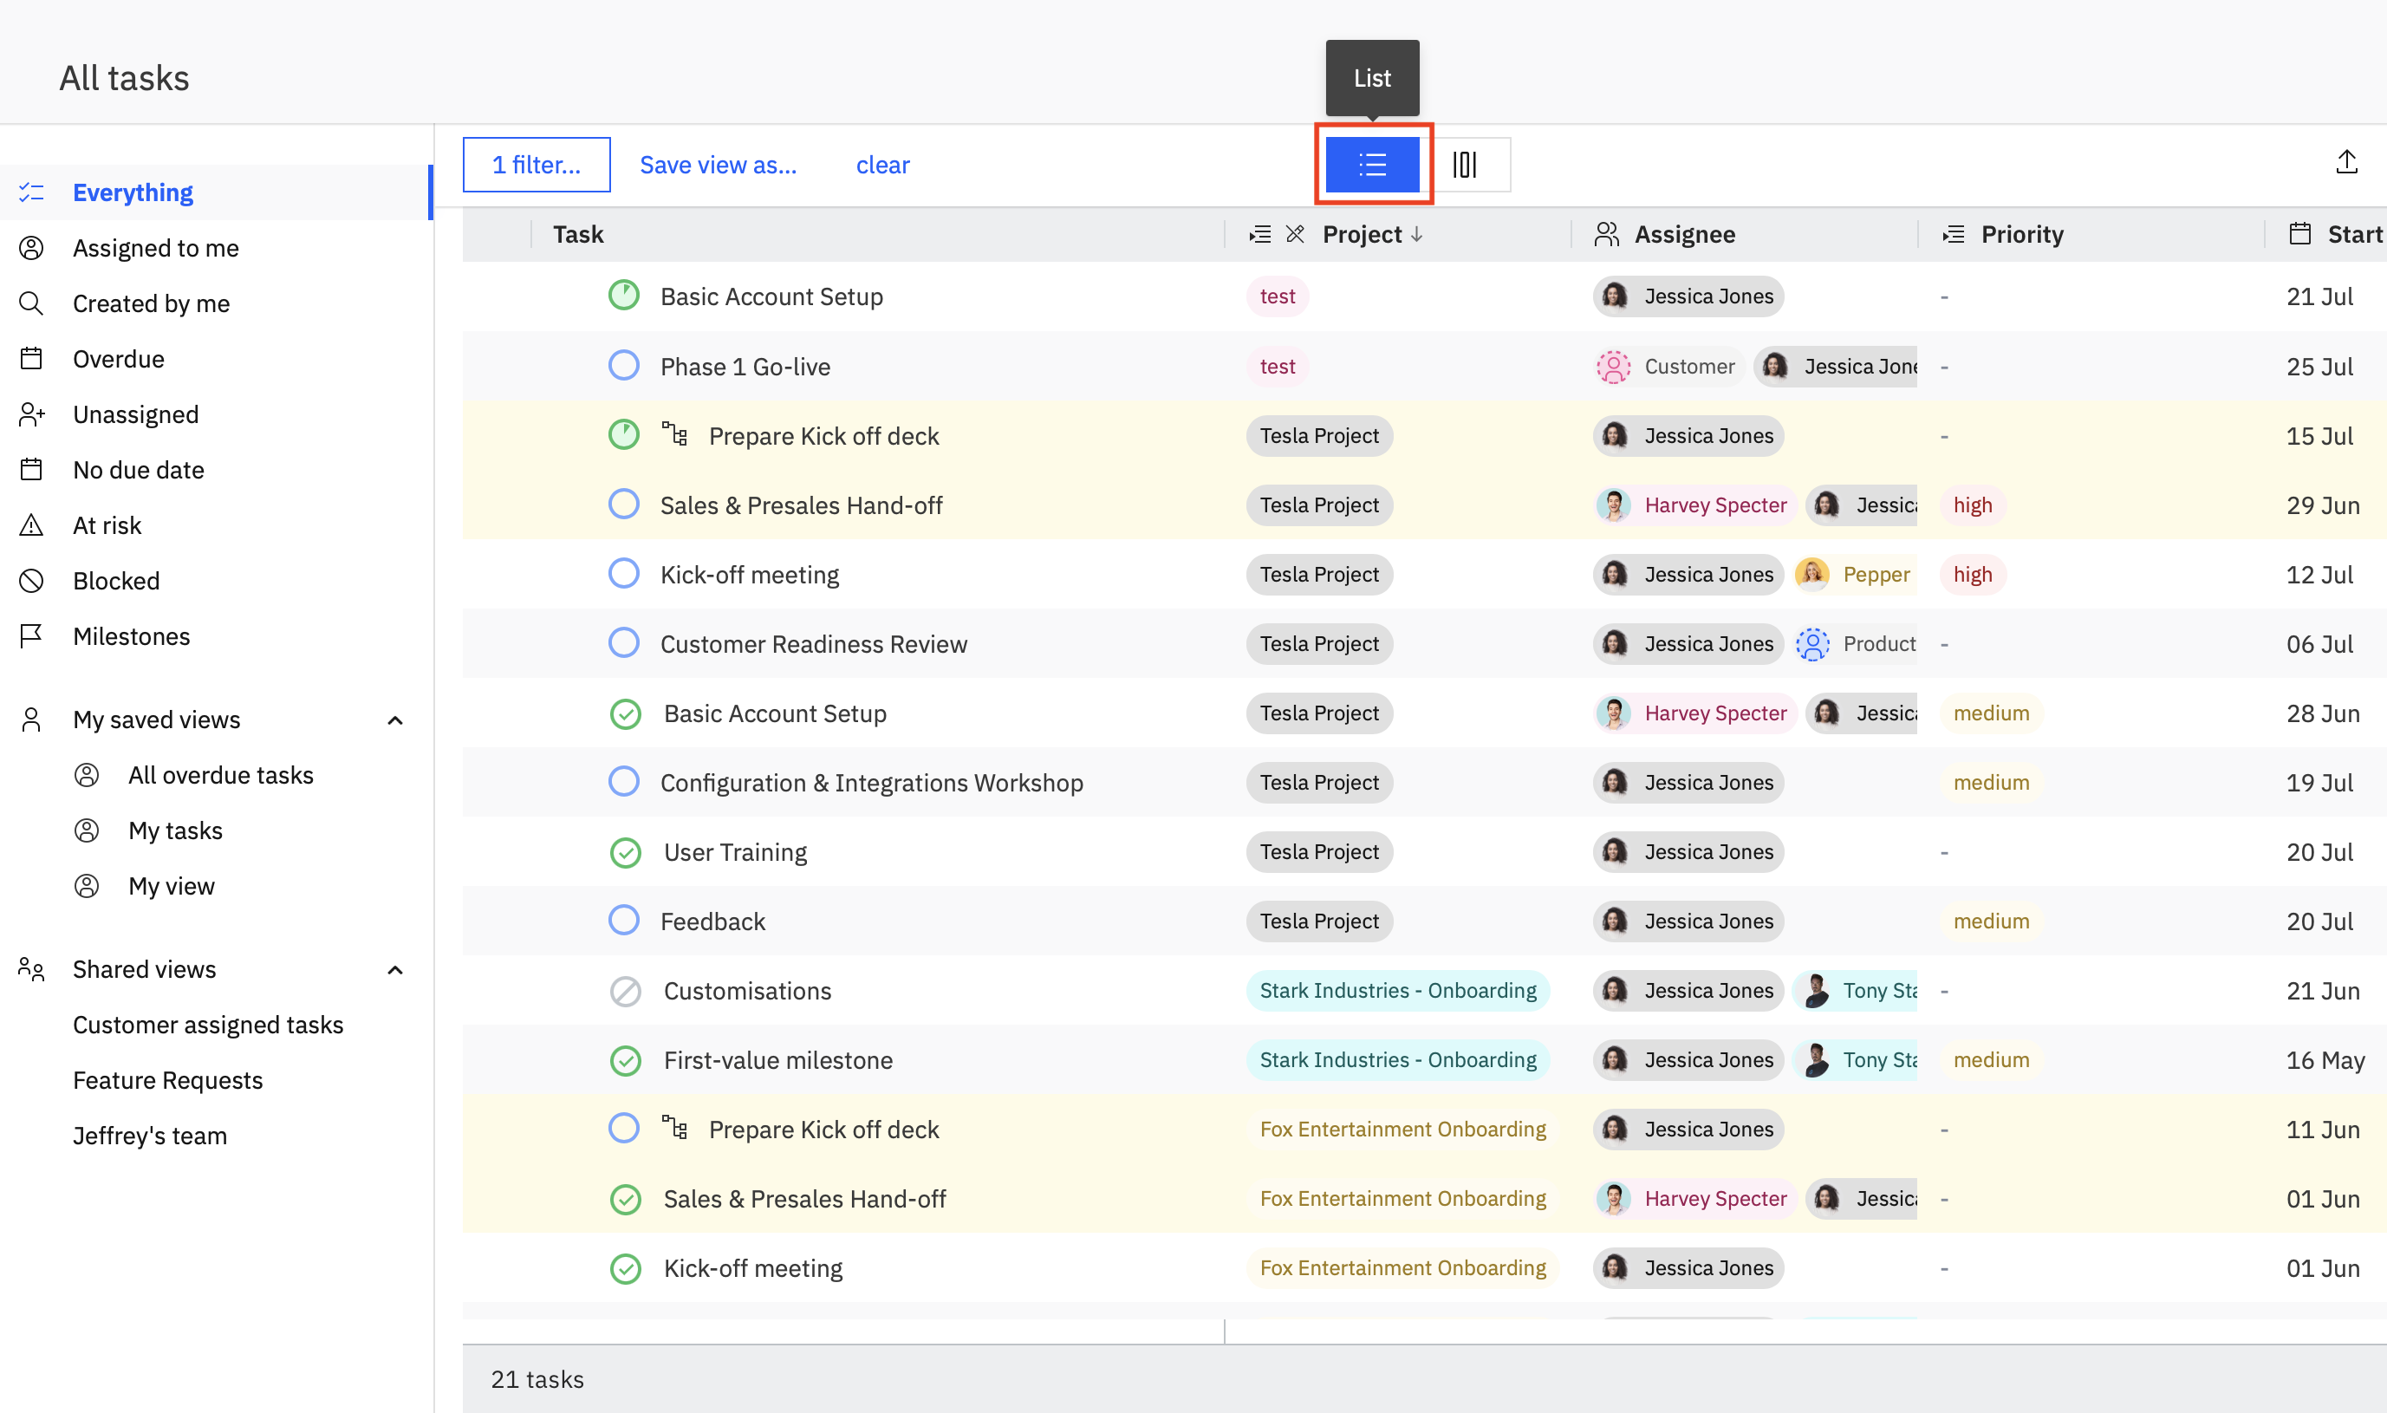The height and width of the screenshot is (1413, 2387).
Task: Switch to the board columns view
Action: point(1464,165)
